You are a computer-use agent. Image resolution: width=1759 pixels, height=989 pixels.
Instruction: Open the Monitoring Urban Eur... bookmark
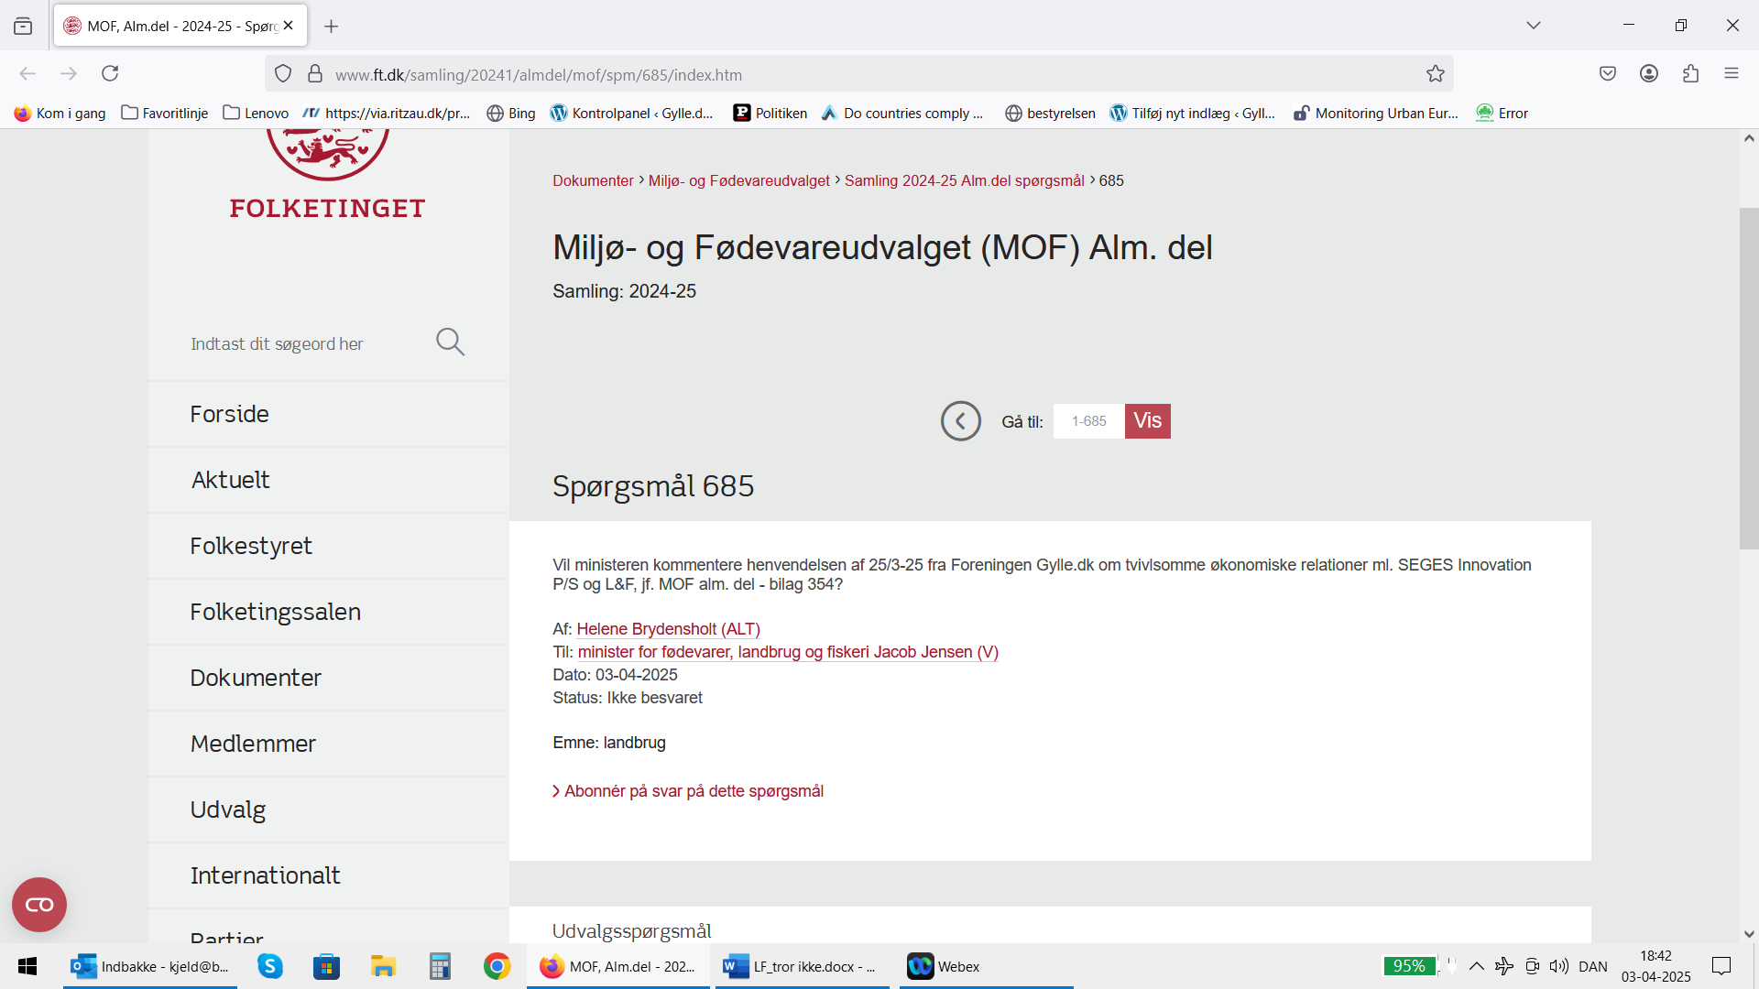1375,113
